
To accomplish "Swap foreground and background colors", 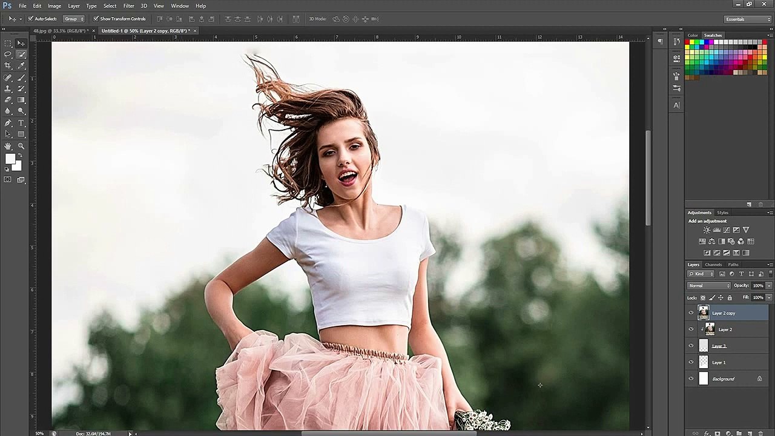I will pos(20,156).
